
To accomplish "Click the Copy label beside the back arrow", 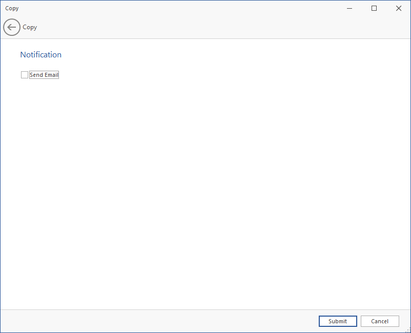I will coord(30,27).
